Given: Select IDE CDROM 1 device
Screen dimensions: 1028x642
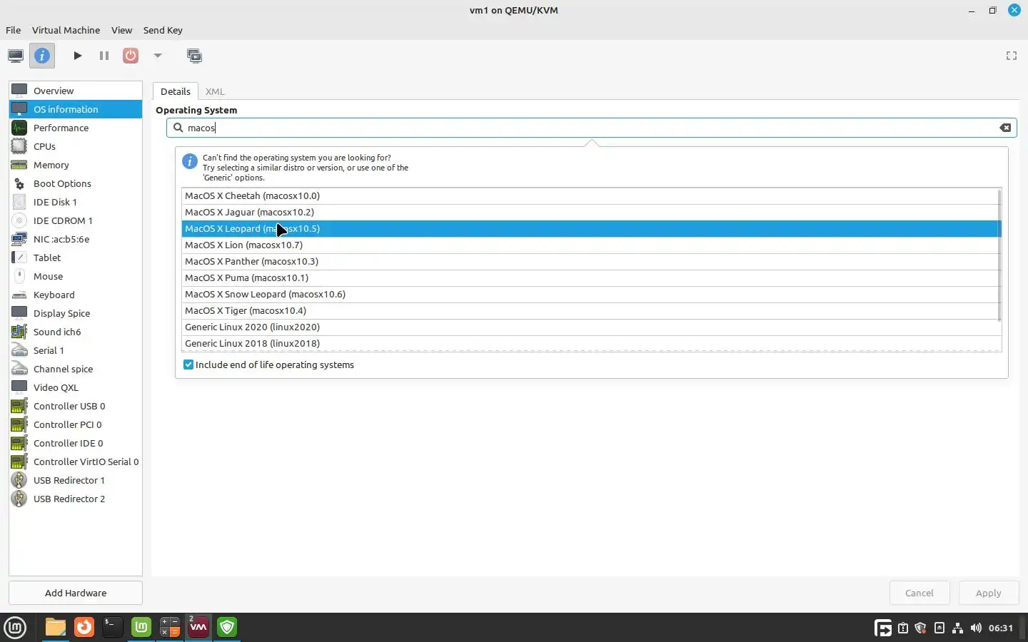Looking at the screenshot, I should (76, 220).
